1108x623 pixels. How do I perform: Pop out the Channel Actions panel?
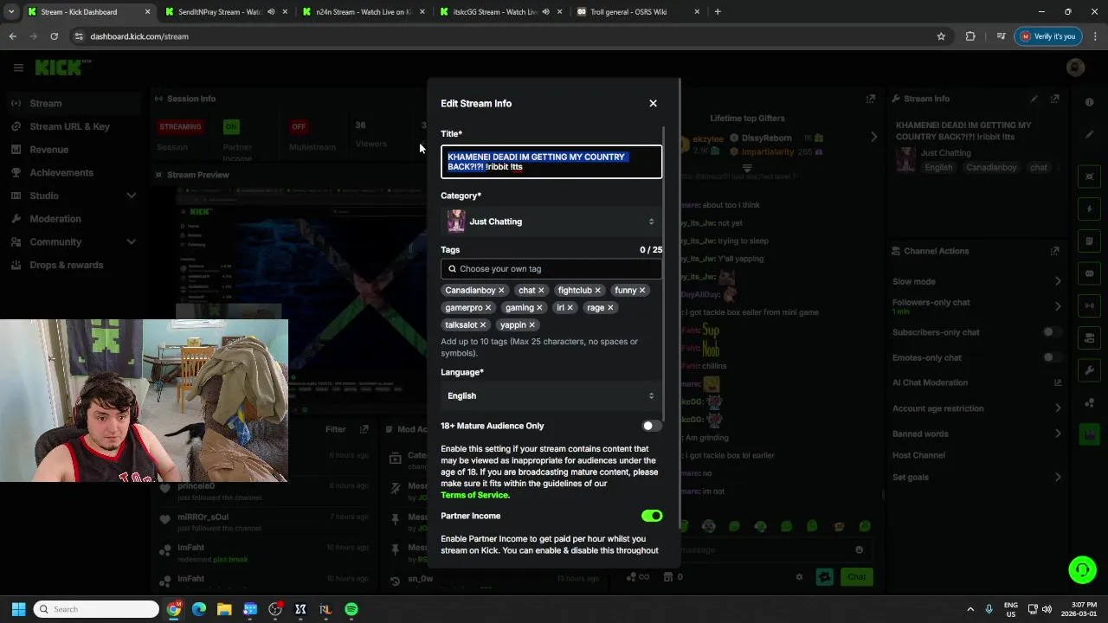[1054, 251]
